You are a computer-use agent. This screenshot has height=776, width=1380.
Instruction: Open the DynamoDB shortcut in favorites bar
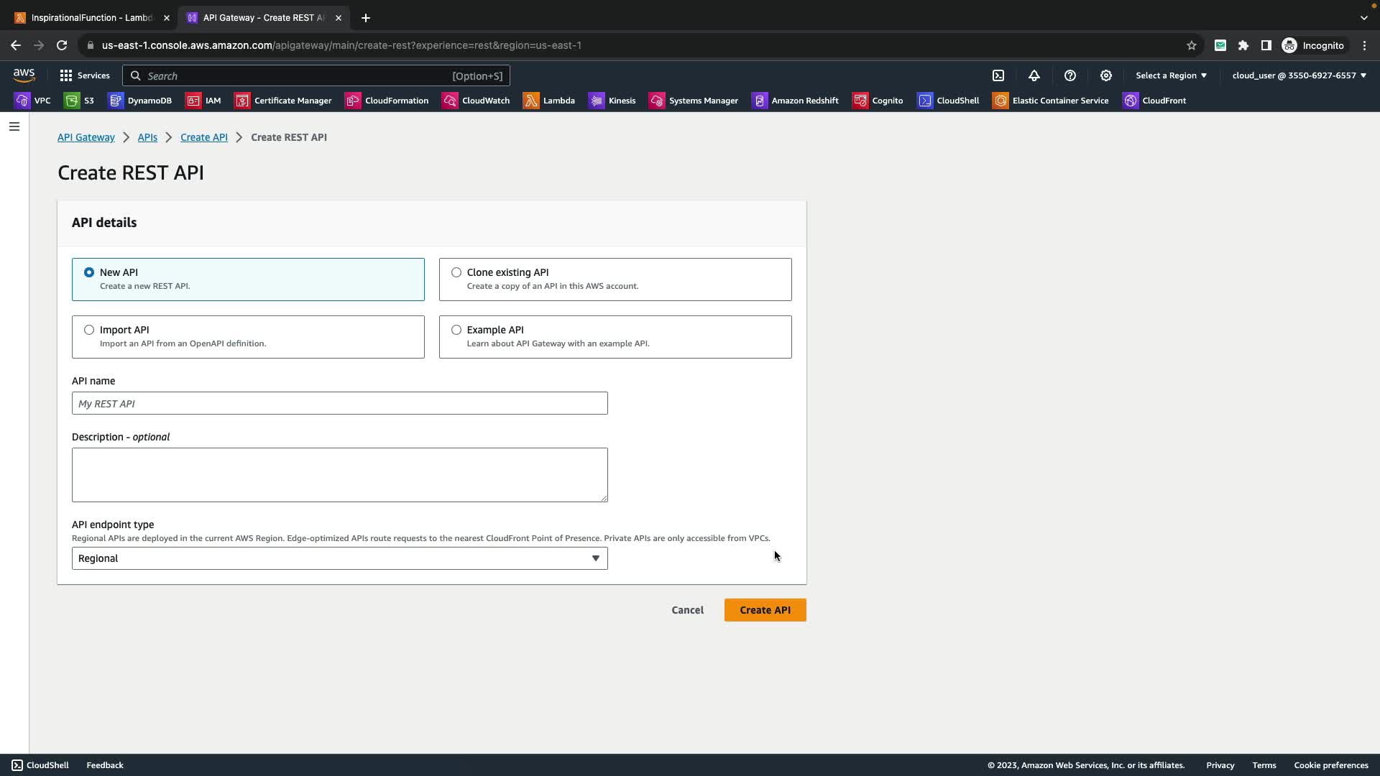[140, 101]
